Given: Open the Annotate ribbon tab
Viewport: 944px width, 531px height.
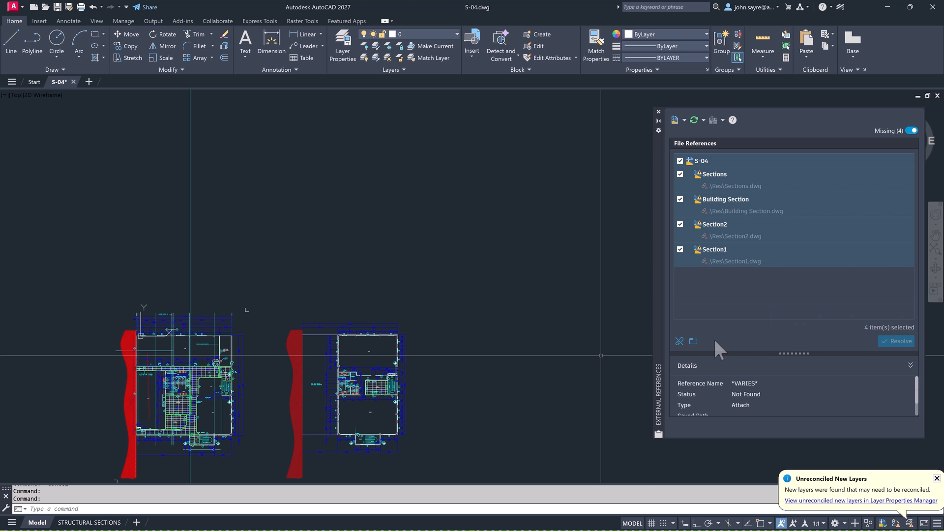Looking at the screenshot, I should point(68,21).
